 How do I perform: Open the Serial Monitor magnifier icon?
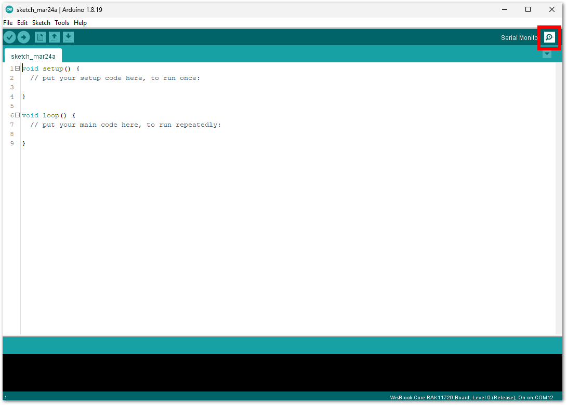coord(550,37)
